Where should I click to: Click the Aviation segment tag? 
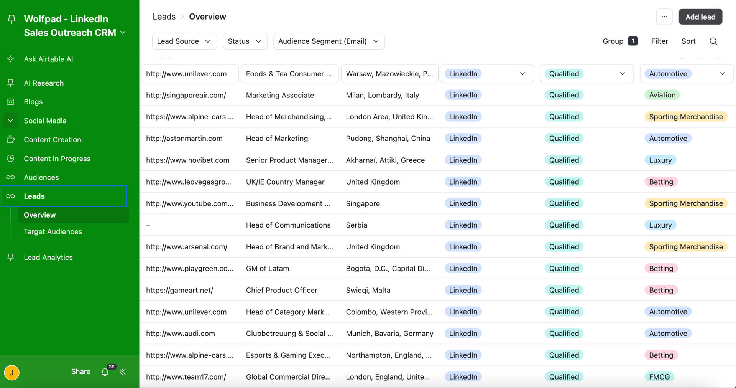pos(662,95)
